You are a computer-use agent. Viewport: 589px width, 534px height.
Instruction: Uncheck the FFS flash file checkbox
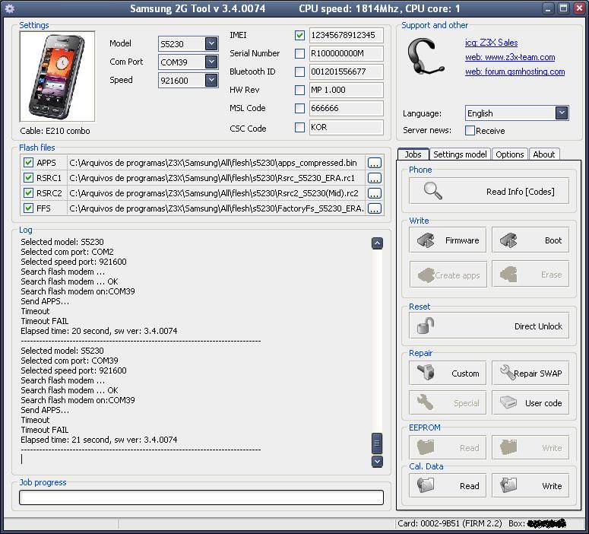click(x=28, y=208)
